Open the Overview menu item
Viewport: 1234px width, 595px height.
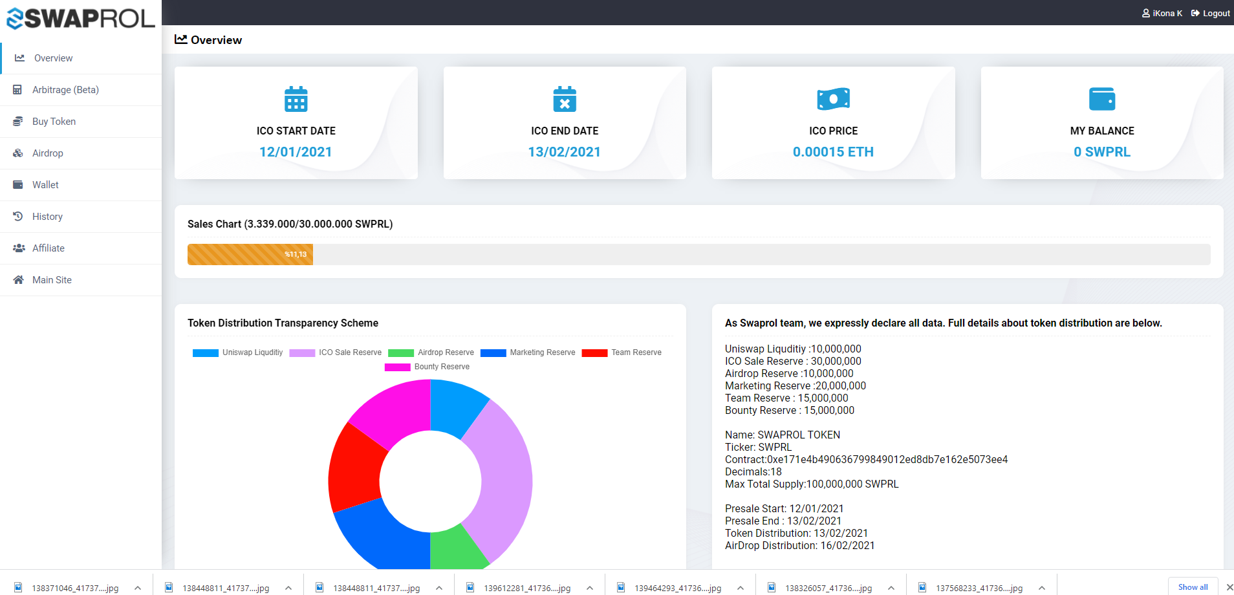point(81,58)
